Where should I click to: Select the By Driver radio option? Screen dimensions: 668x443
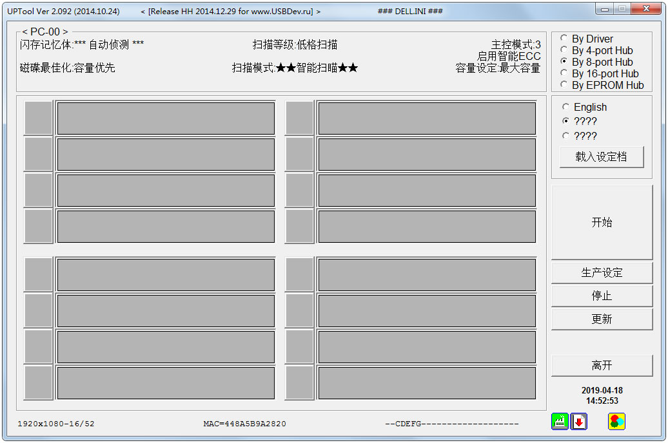click(587, 39)
